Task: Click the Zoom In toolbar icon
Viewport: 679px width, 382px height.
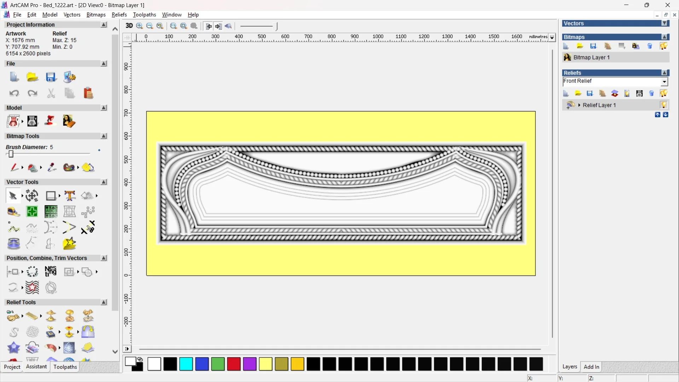Action: click(140, 26)
